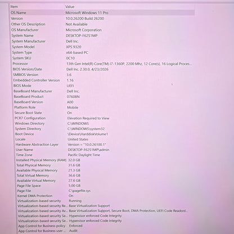Select 'Running' virtualization security value
Image resolution: width=234 pixels, height=234 pixels.
pyautogui.click(x=75, y=201)
